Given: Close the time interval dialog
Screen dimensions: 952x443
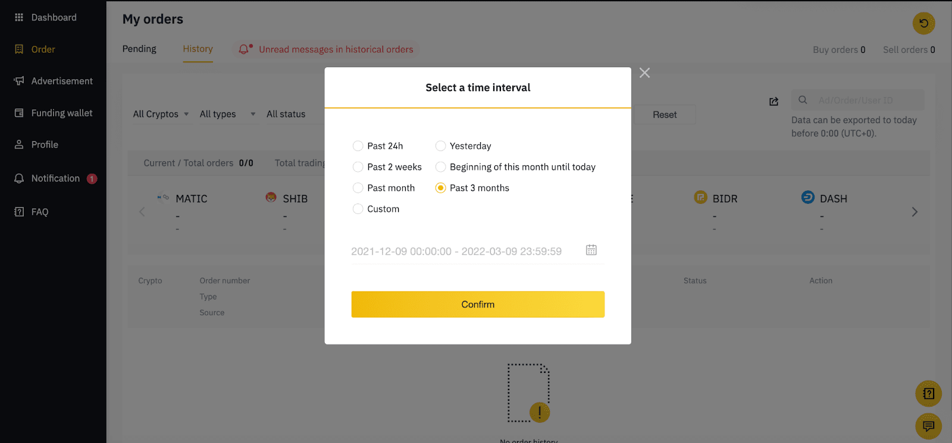Looking at the screenshot, I should pos(644,73).
